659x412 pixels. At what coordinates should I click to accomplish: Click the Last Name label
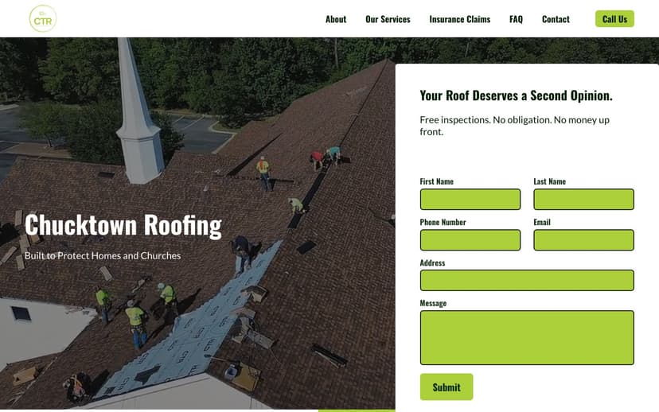coord(550,181)
